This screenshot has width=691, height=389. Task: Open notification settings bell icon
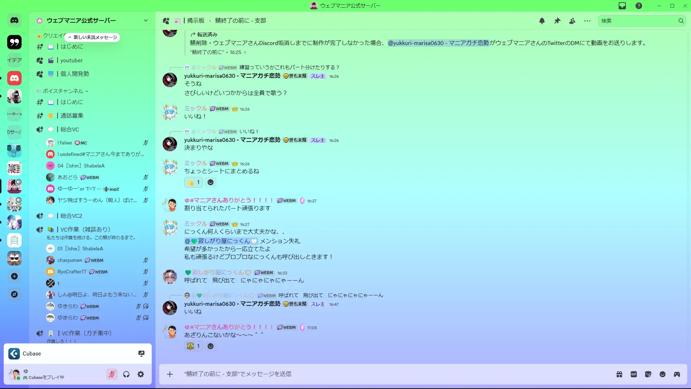click(542, 21)
